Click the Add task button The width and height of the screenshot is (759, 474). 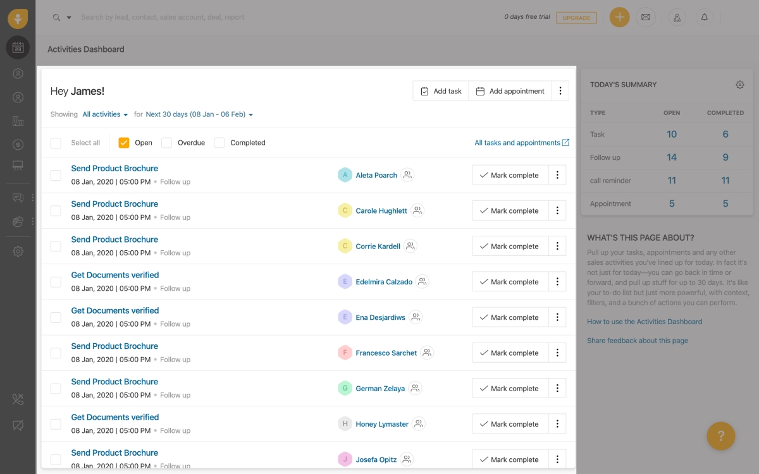pyautogui.click(x=441, y=91)
